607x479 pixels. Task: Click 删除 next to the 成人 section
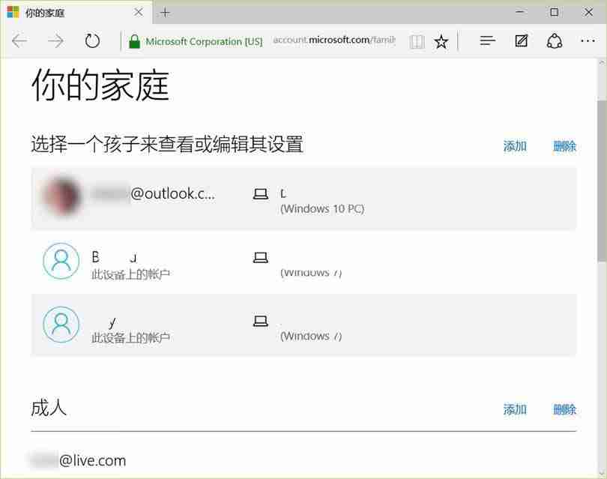(564, 409)
